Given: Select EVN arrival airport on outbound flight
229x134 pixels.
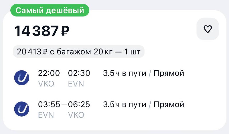Looking at the screenshot, I should 76,84.
